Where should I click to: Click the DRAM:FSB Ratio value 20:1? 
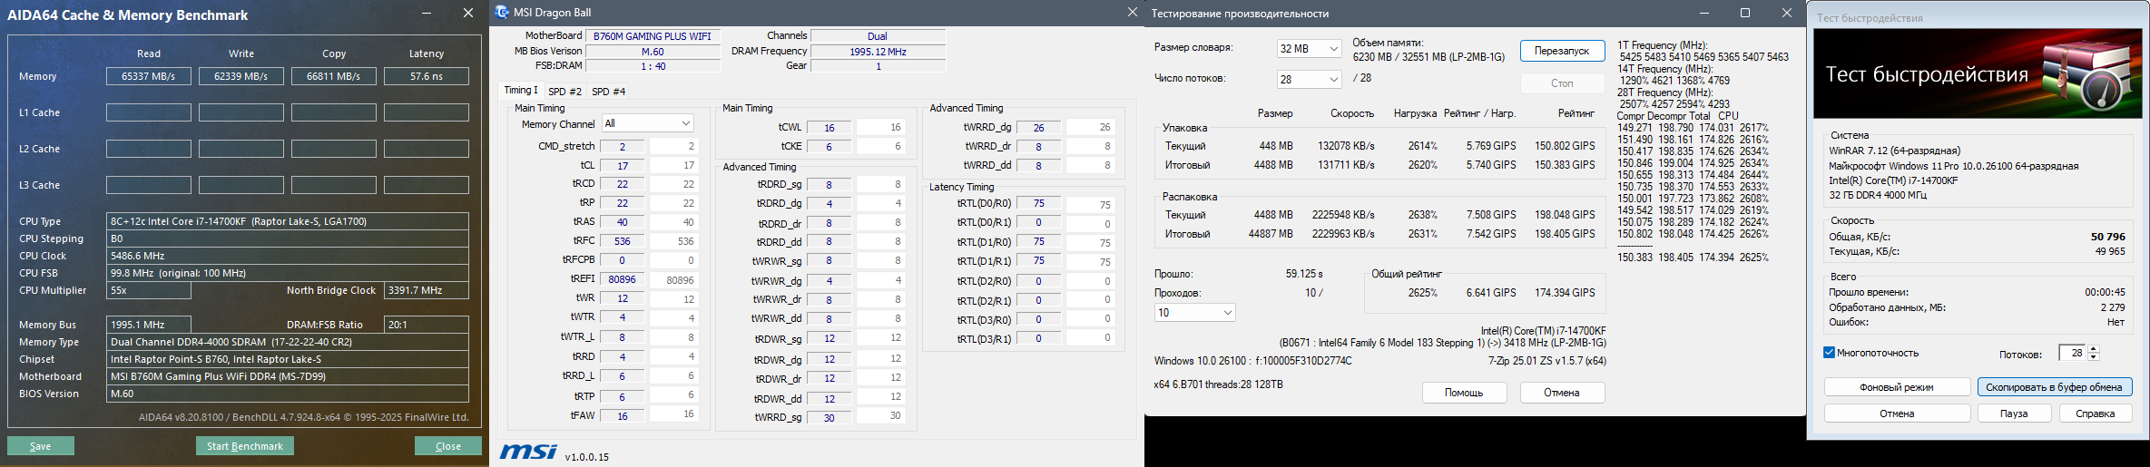[x=427, y=325]
